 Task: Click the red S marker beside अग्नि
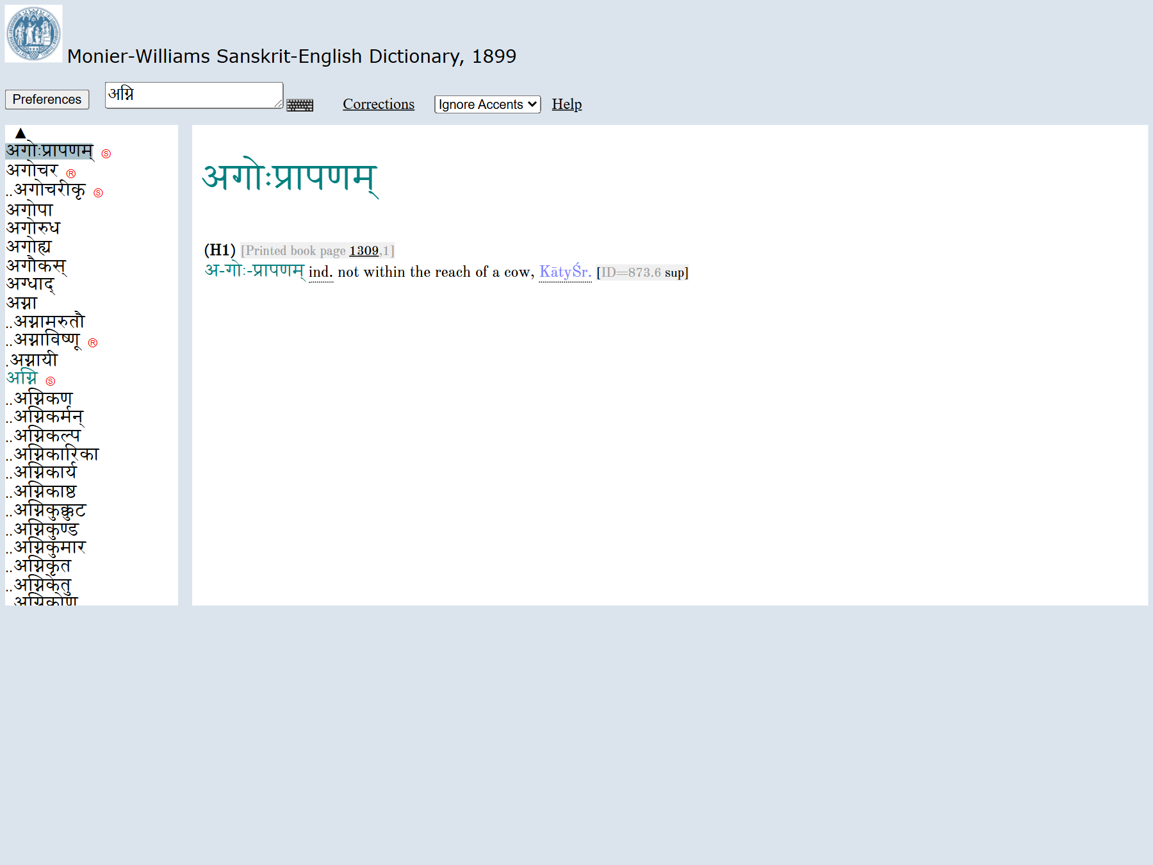click(x=51, y=381)
